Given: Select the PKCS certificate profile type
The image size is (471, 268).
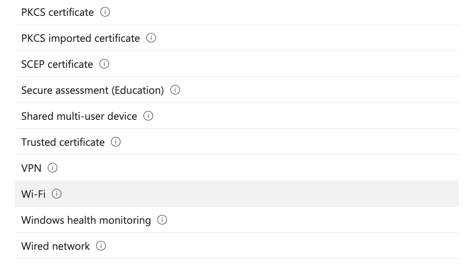Looking at the screenshot, I should pyautogui.click(x=57, y=12).
